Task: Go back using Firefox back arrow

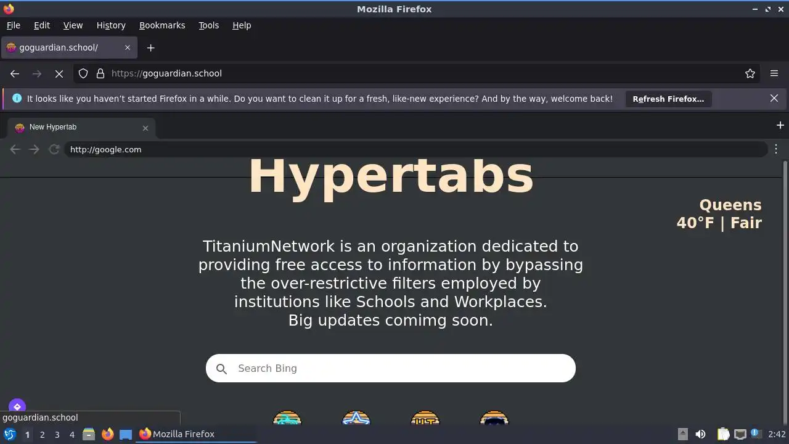Action: coord(15,73)
